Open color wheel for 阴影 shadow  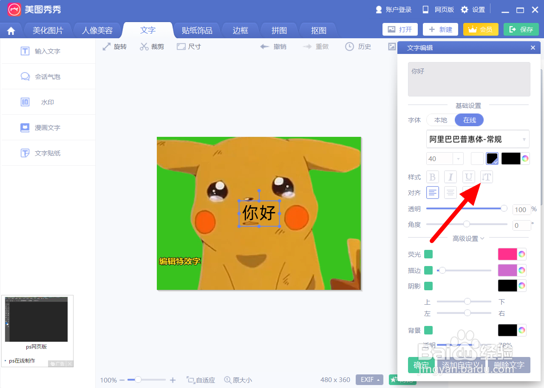click(x=522, y=286)
